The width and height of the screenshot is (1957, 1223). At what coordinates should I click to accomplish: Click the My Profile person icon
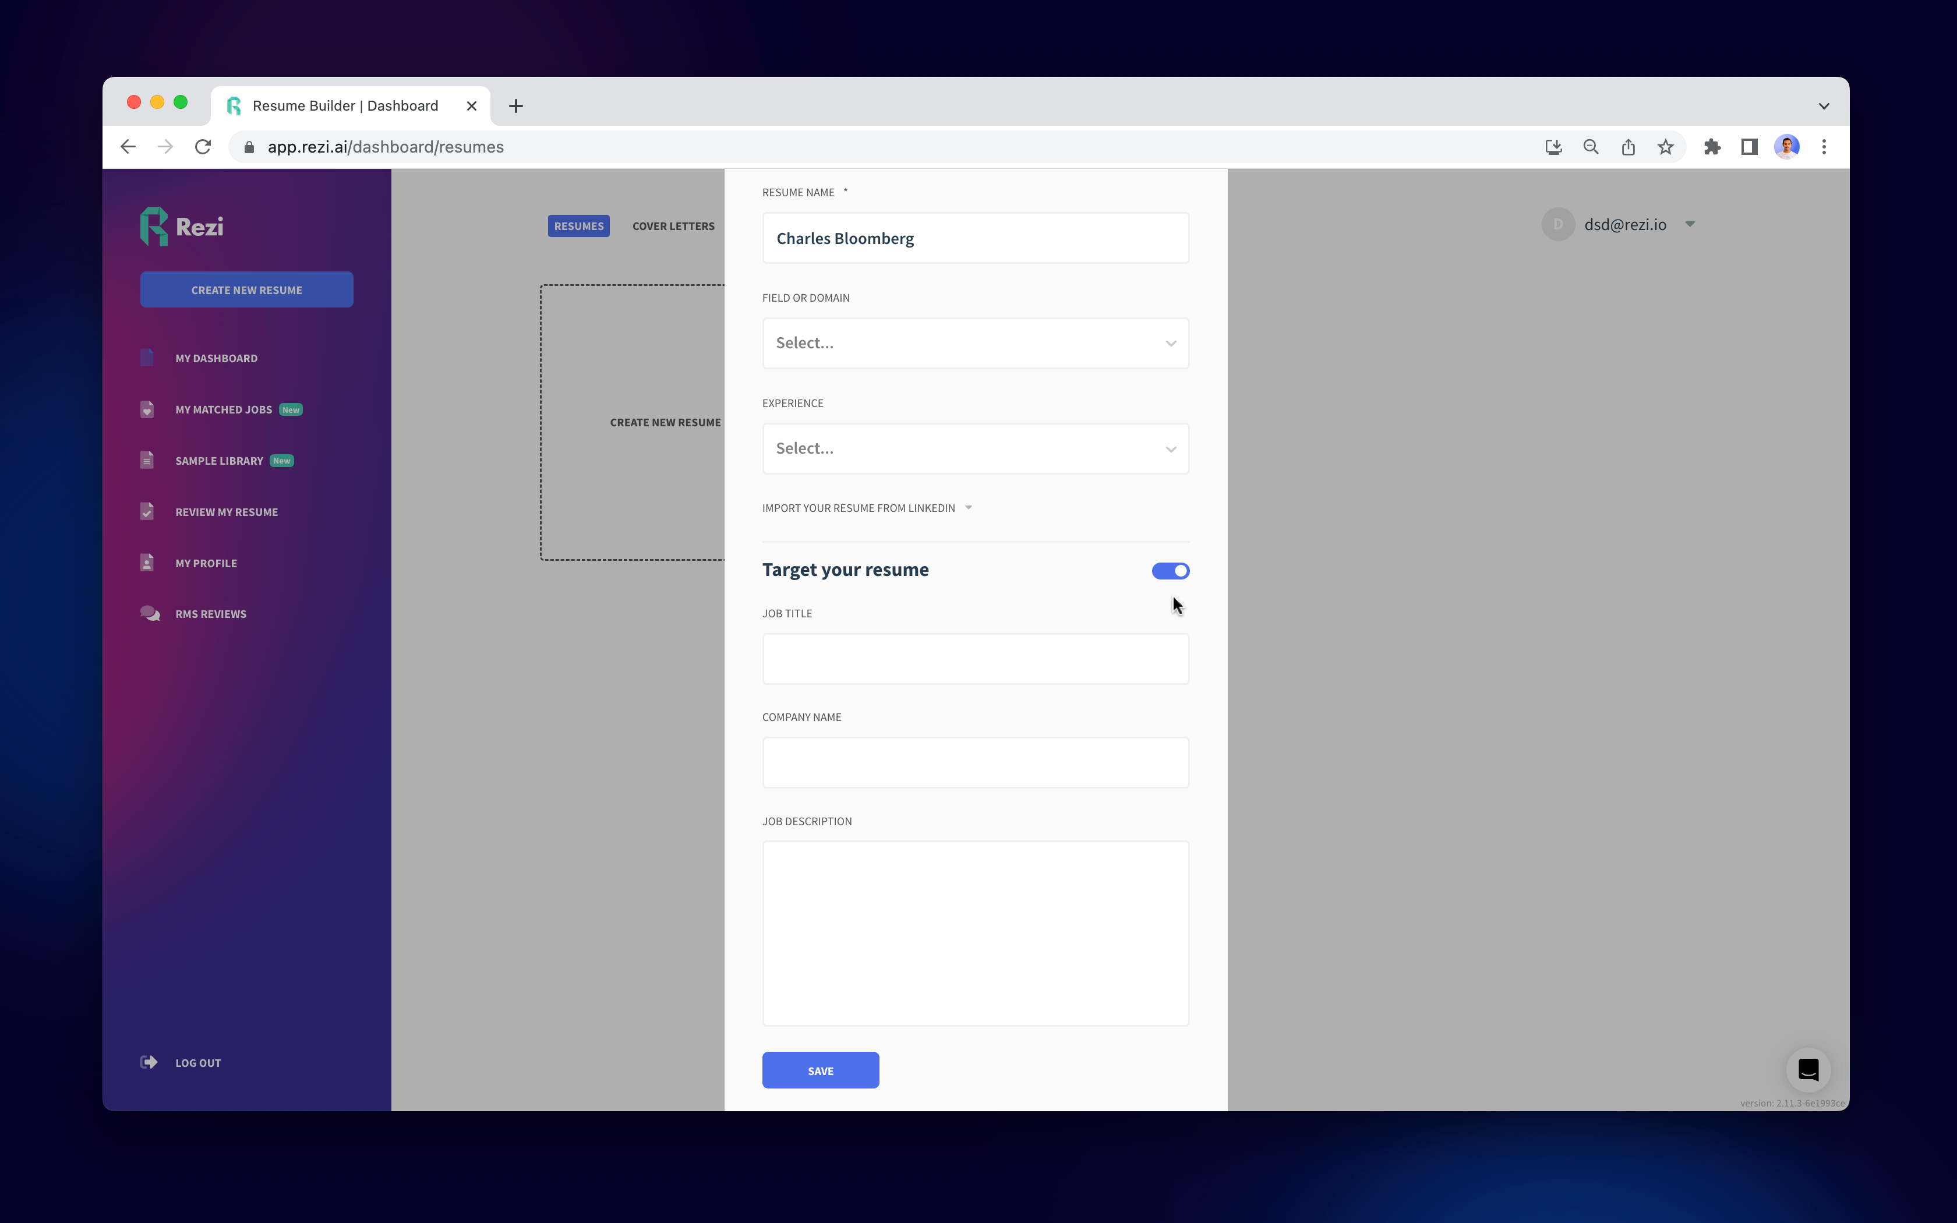click(x=147, y=562)
